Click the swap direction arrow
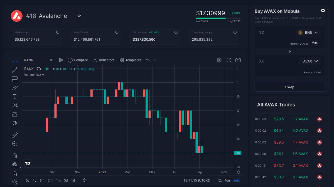334x187 pixels. pyautogui.click(x=290, y=51)
